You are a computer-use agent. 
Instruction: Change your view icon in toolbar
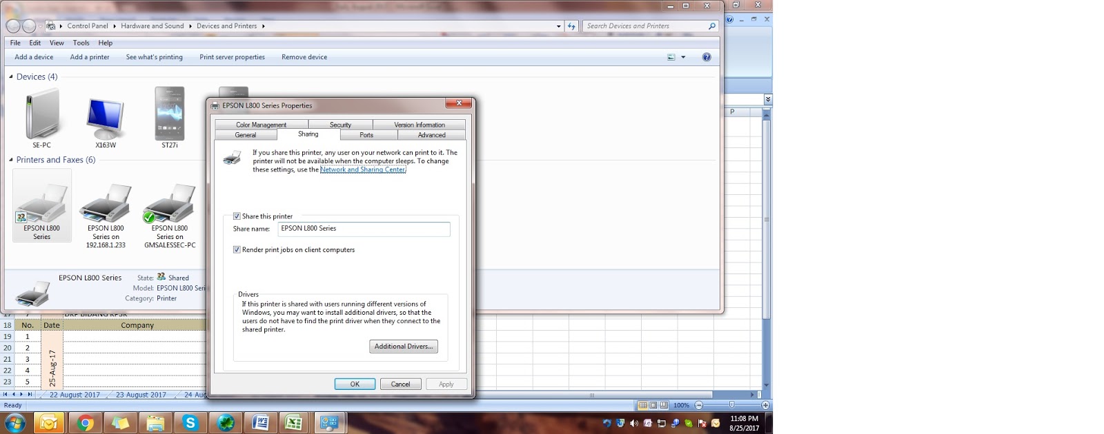coord(671,57)
